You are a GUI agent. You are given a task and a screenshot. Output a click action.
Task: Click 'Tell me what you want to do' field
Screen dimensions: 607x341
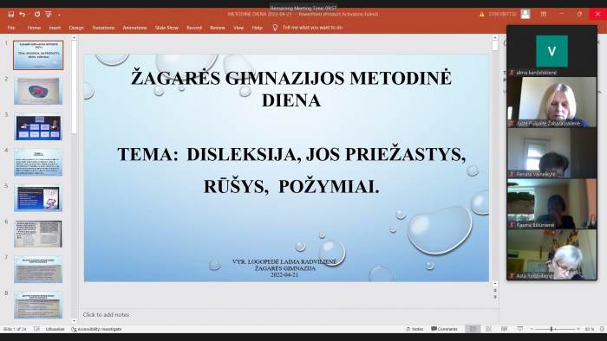tap(312, 28)
